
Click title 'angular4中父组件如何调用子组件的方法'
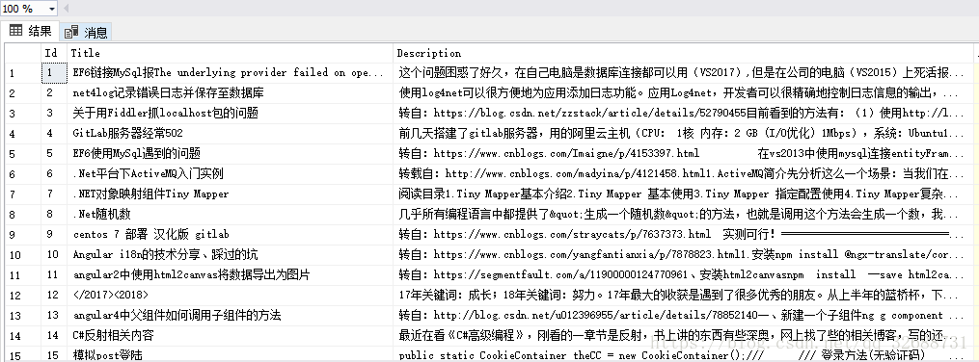[177, 315]
